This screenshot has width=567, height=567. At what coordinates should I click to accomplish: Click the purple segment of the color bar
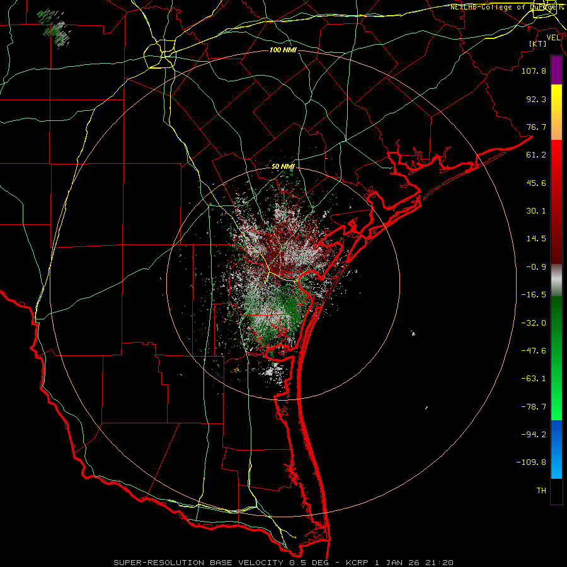pos(556,71)
